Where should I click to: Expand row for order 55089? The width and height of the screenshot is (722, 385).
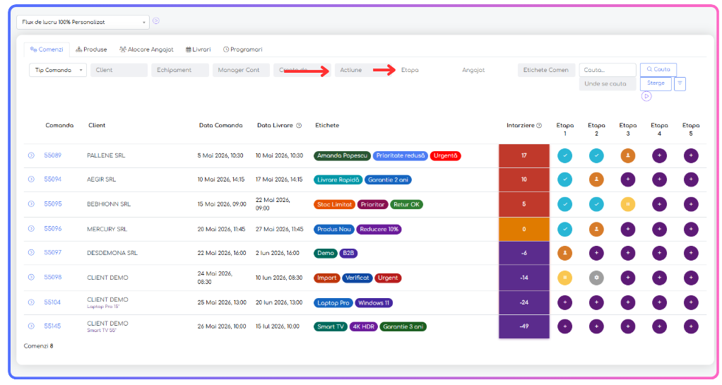[x=31, y=155]
